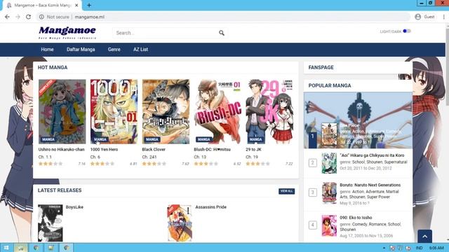Click the Ushiro no Hikaruko-chan title link
The width and height of the screenshot is (449, 252).
62,149
